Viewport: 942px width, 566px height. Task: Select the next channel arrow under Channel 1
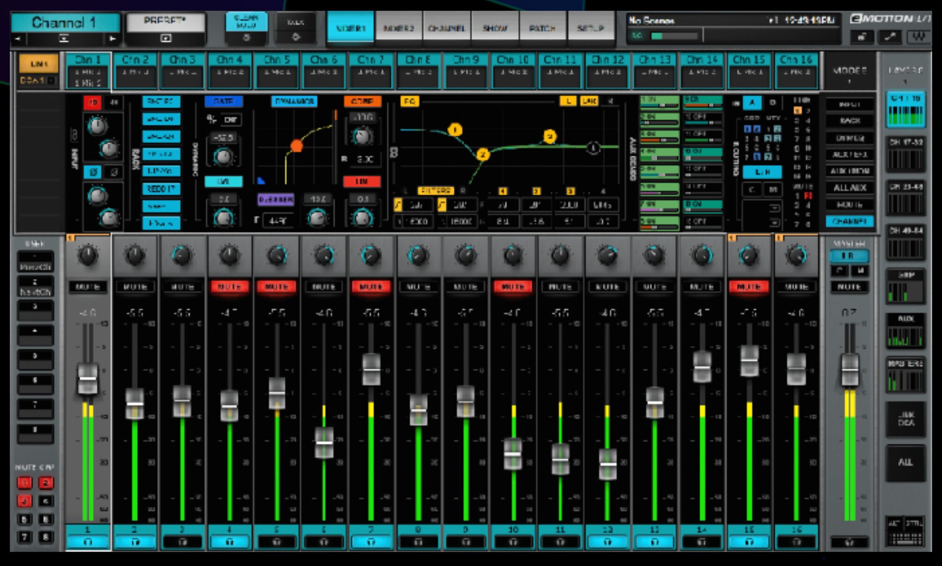click(112, 38)
